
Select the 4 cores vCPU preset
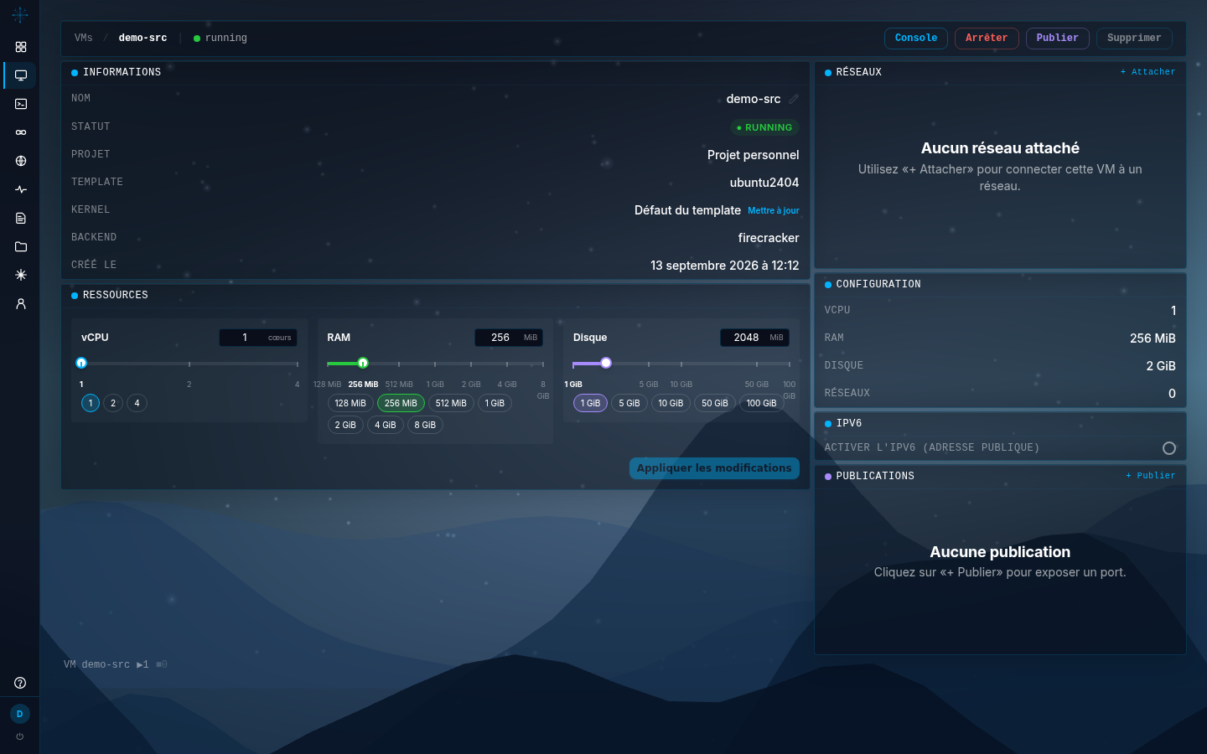click(x=137, y=403)
